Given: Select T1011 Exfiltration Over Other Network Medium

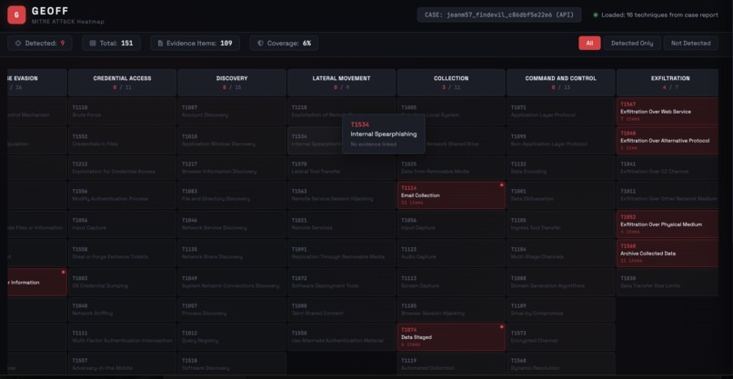Looking at the screenshot, I should 668,194.
